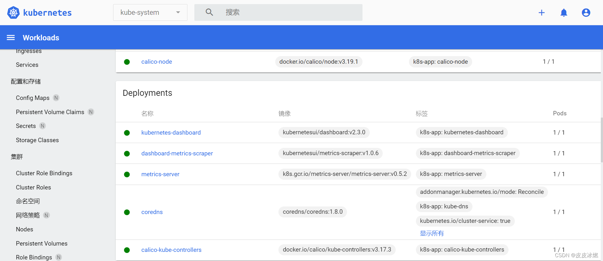Focus the 搜索 search field
Image resolution: width=603 pixels, height=261 pixels.
click(278, 12)
